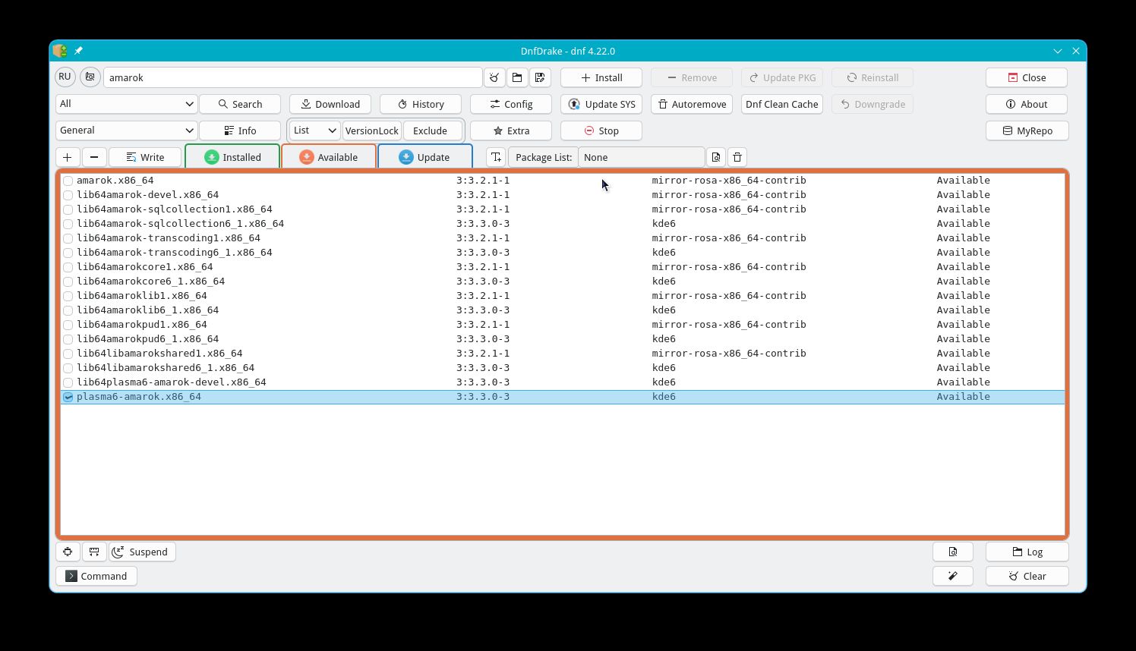Click the Autoremove button
This screenshot has width=1136, height=651.
pyautogui.click(x=692, y=104)
